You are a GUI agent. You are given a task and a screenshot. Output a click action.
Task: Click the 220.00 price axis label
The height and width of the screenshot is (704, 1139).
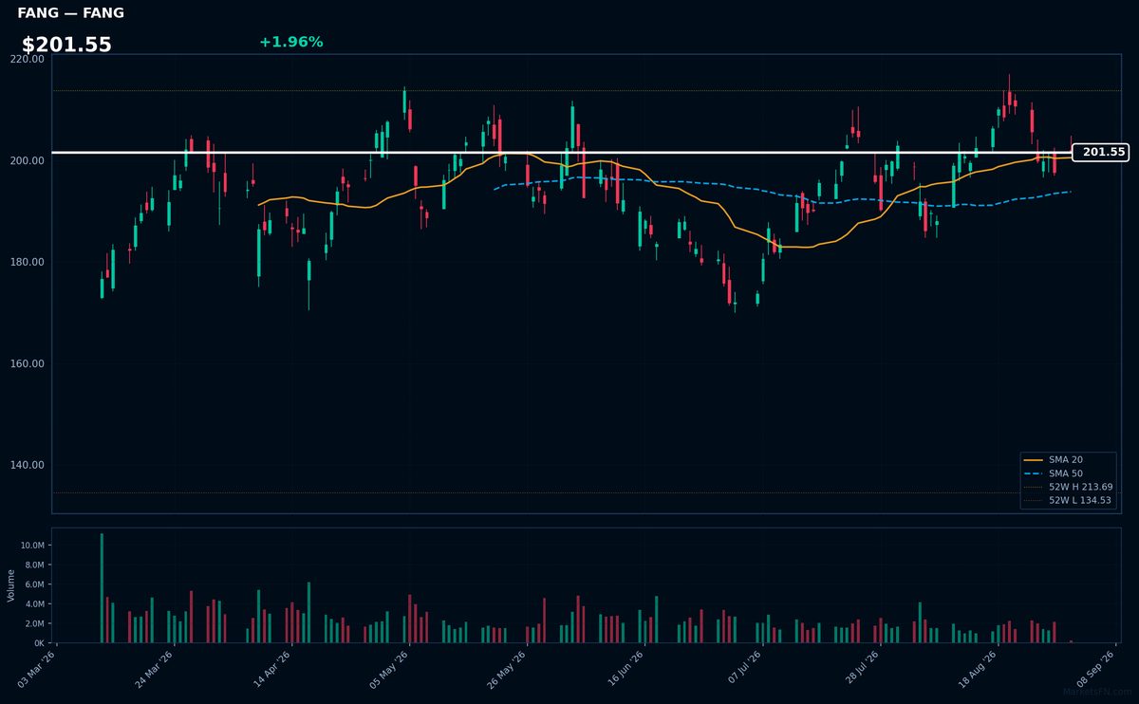[x=27, y=59]
